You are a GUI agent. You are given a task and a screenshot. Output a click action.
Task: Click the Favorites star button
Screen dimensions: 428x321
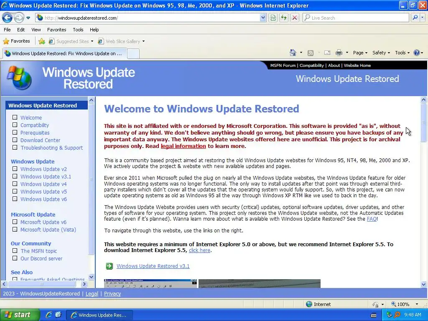tap(16, 41)
